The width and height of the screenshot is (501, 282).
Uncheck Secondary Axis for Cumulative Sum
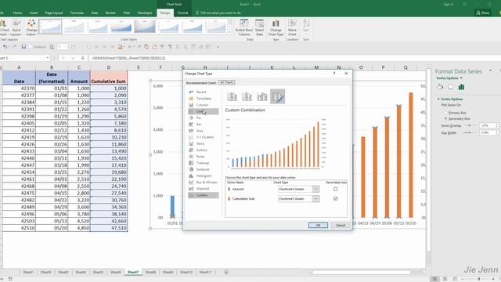click(336, 198)
